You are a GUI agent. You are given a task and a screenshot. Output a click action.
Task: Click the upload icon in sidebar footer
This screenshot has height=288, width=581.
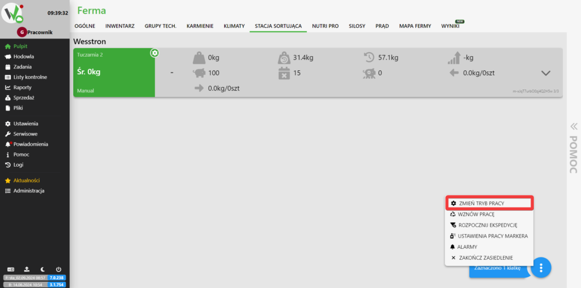pyautogui.click(x=26, y=269)
